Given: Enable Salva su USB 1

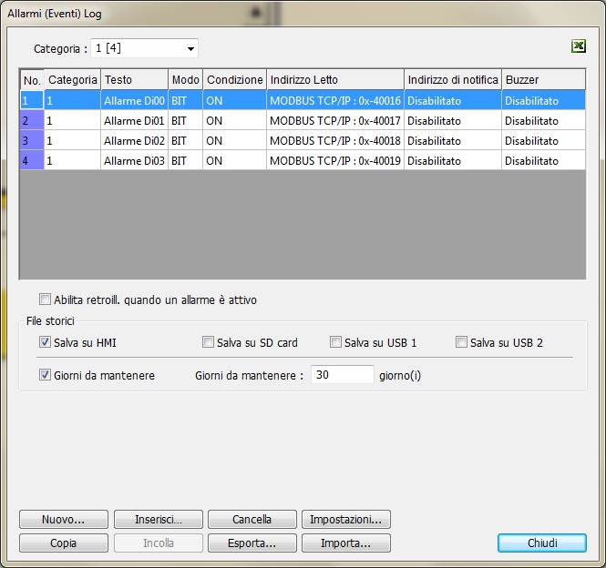Looking at the screenshot, I should pyautogui.click(x=335, y=342).
